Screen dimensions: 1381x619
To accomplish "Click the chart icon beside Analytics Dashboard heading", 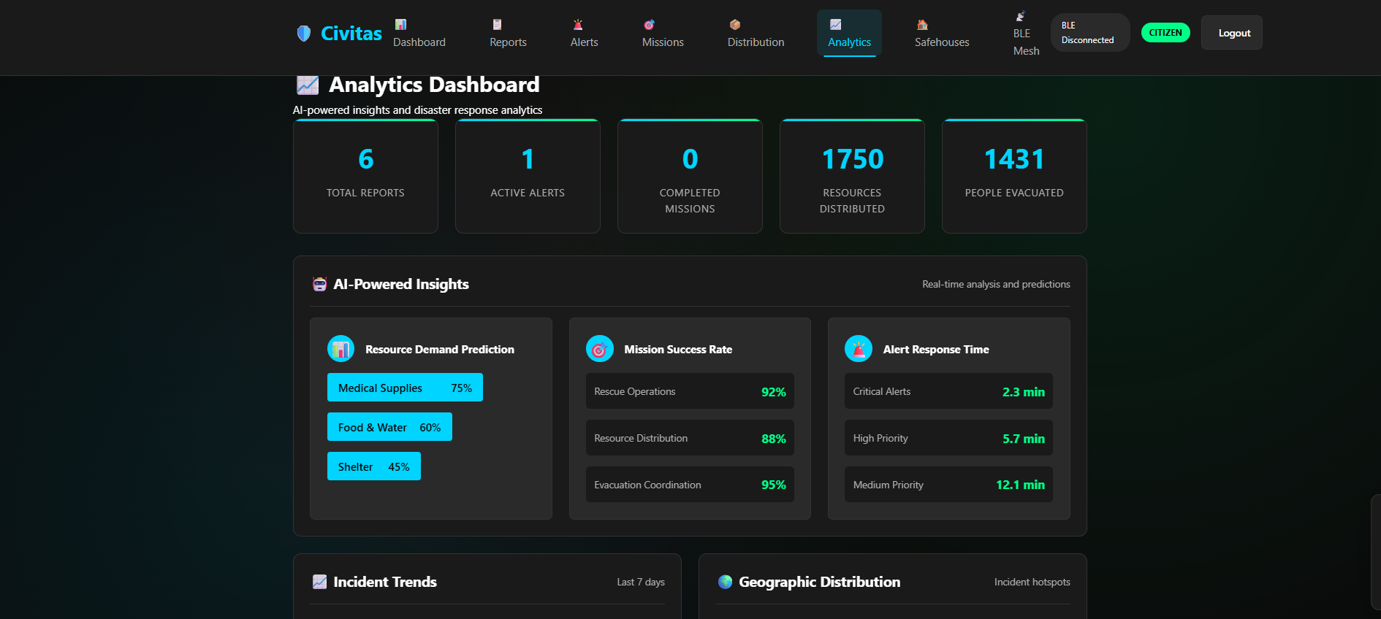I will [308, 85].
